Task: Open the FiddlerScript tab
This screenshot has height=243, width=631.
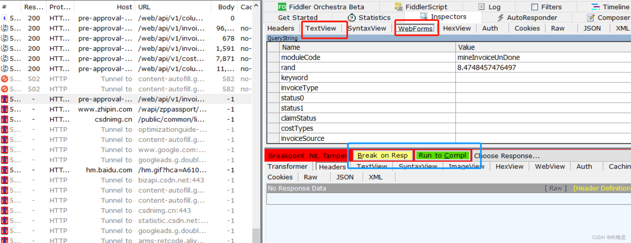Action: 421,7
